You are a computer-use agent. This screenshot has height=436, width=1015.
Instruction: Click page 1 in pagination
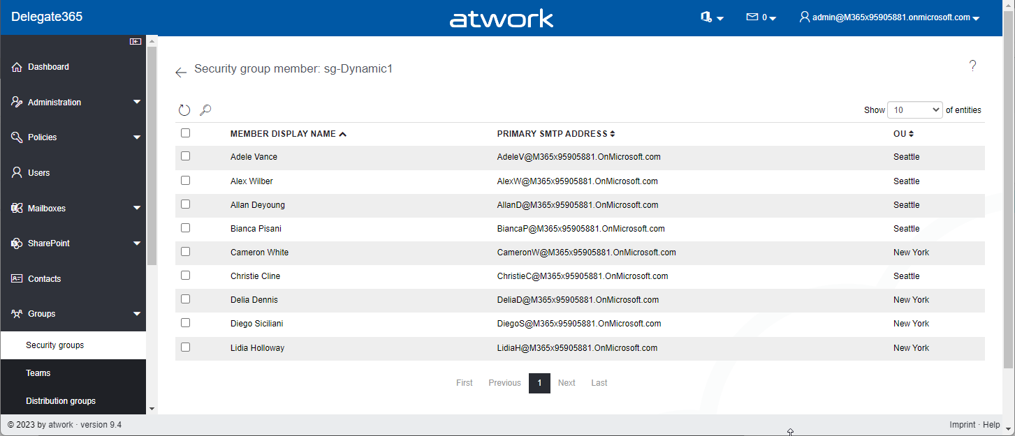(x=539, y=383)
